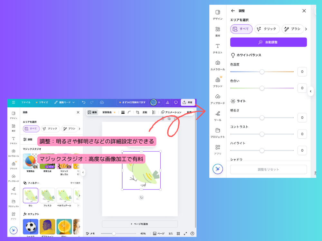Open the ファイル menu
The width and height of the screenshot is (322, 241).
(x=25, y=102)
